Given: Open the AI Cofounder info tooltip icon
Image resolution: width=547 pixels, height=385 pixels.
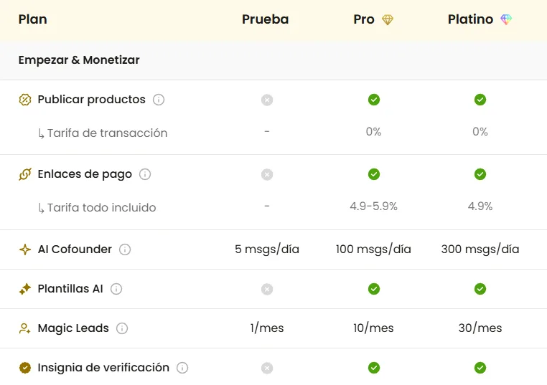Looking at the screenshot, I should click(x=125, y=249).
